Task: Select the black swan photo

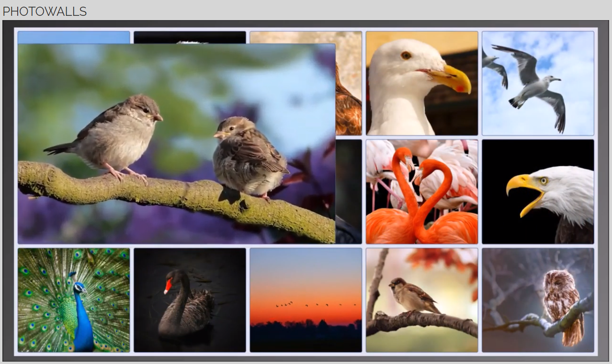Action: [x=190, y=300]
